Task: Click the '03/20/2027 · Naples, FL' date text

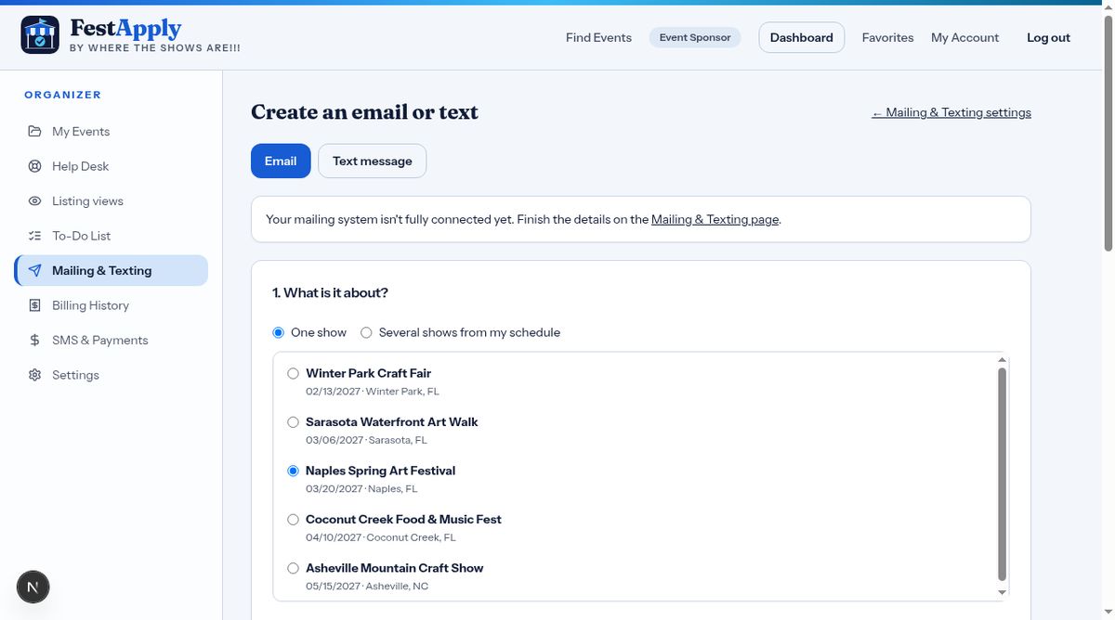Action: [361, 489]
